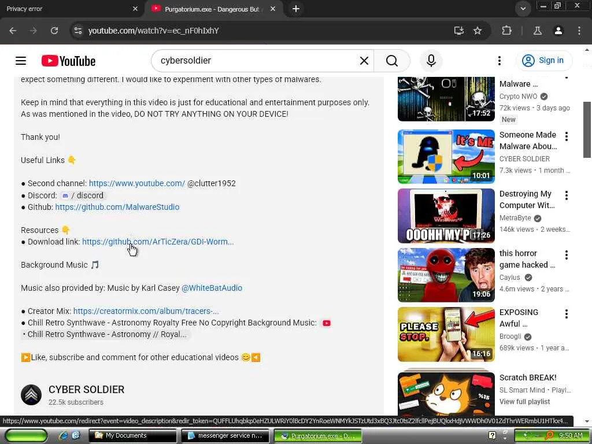Click the / discord link text
This screenshot has width=592, height=444.
pos(87,195)
